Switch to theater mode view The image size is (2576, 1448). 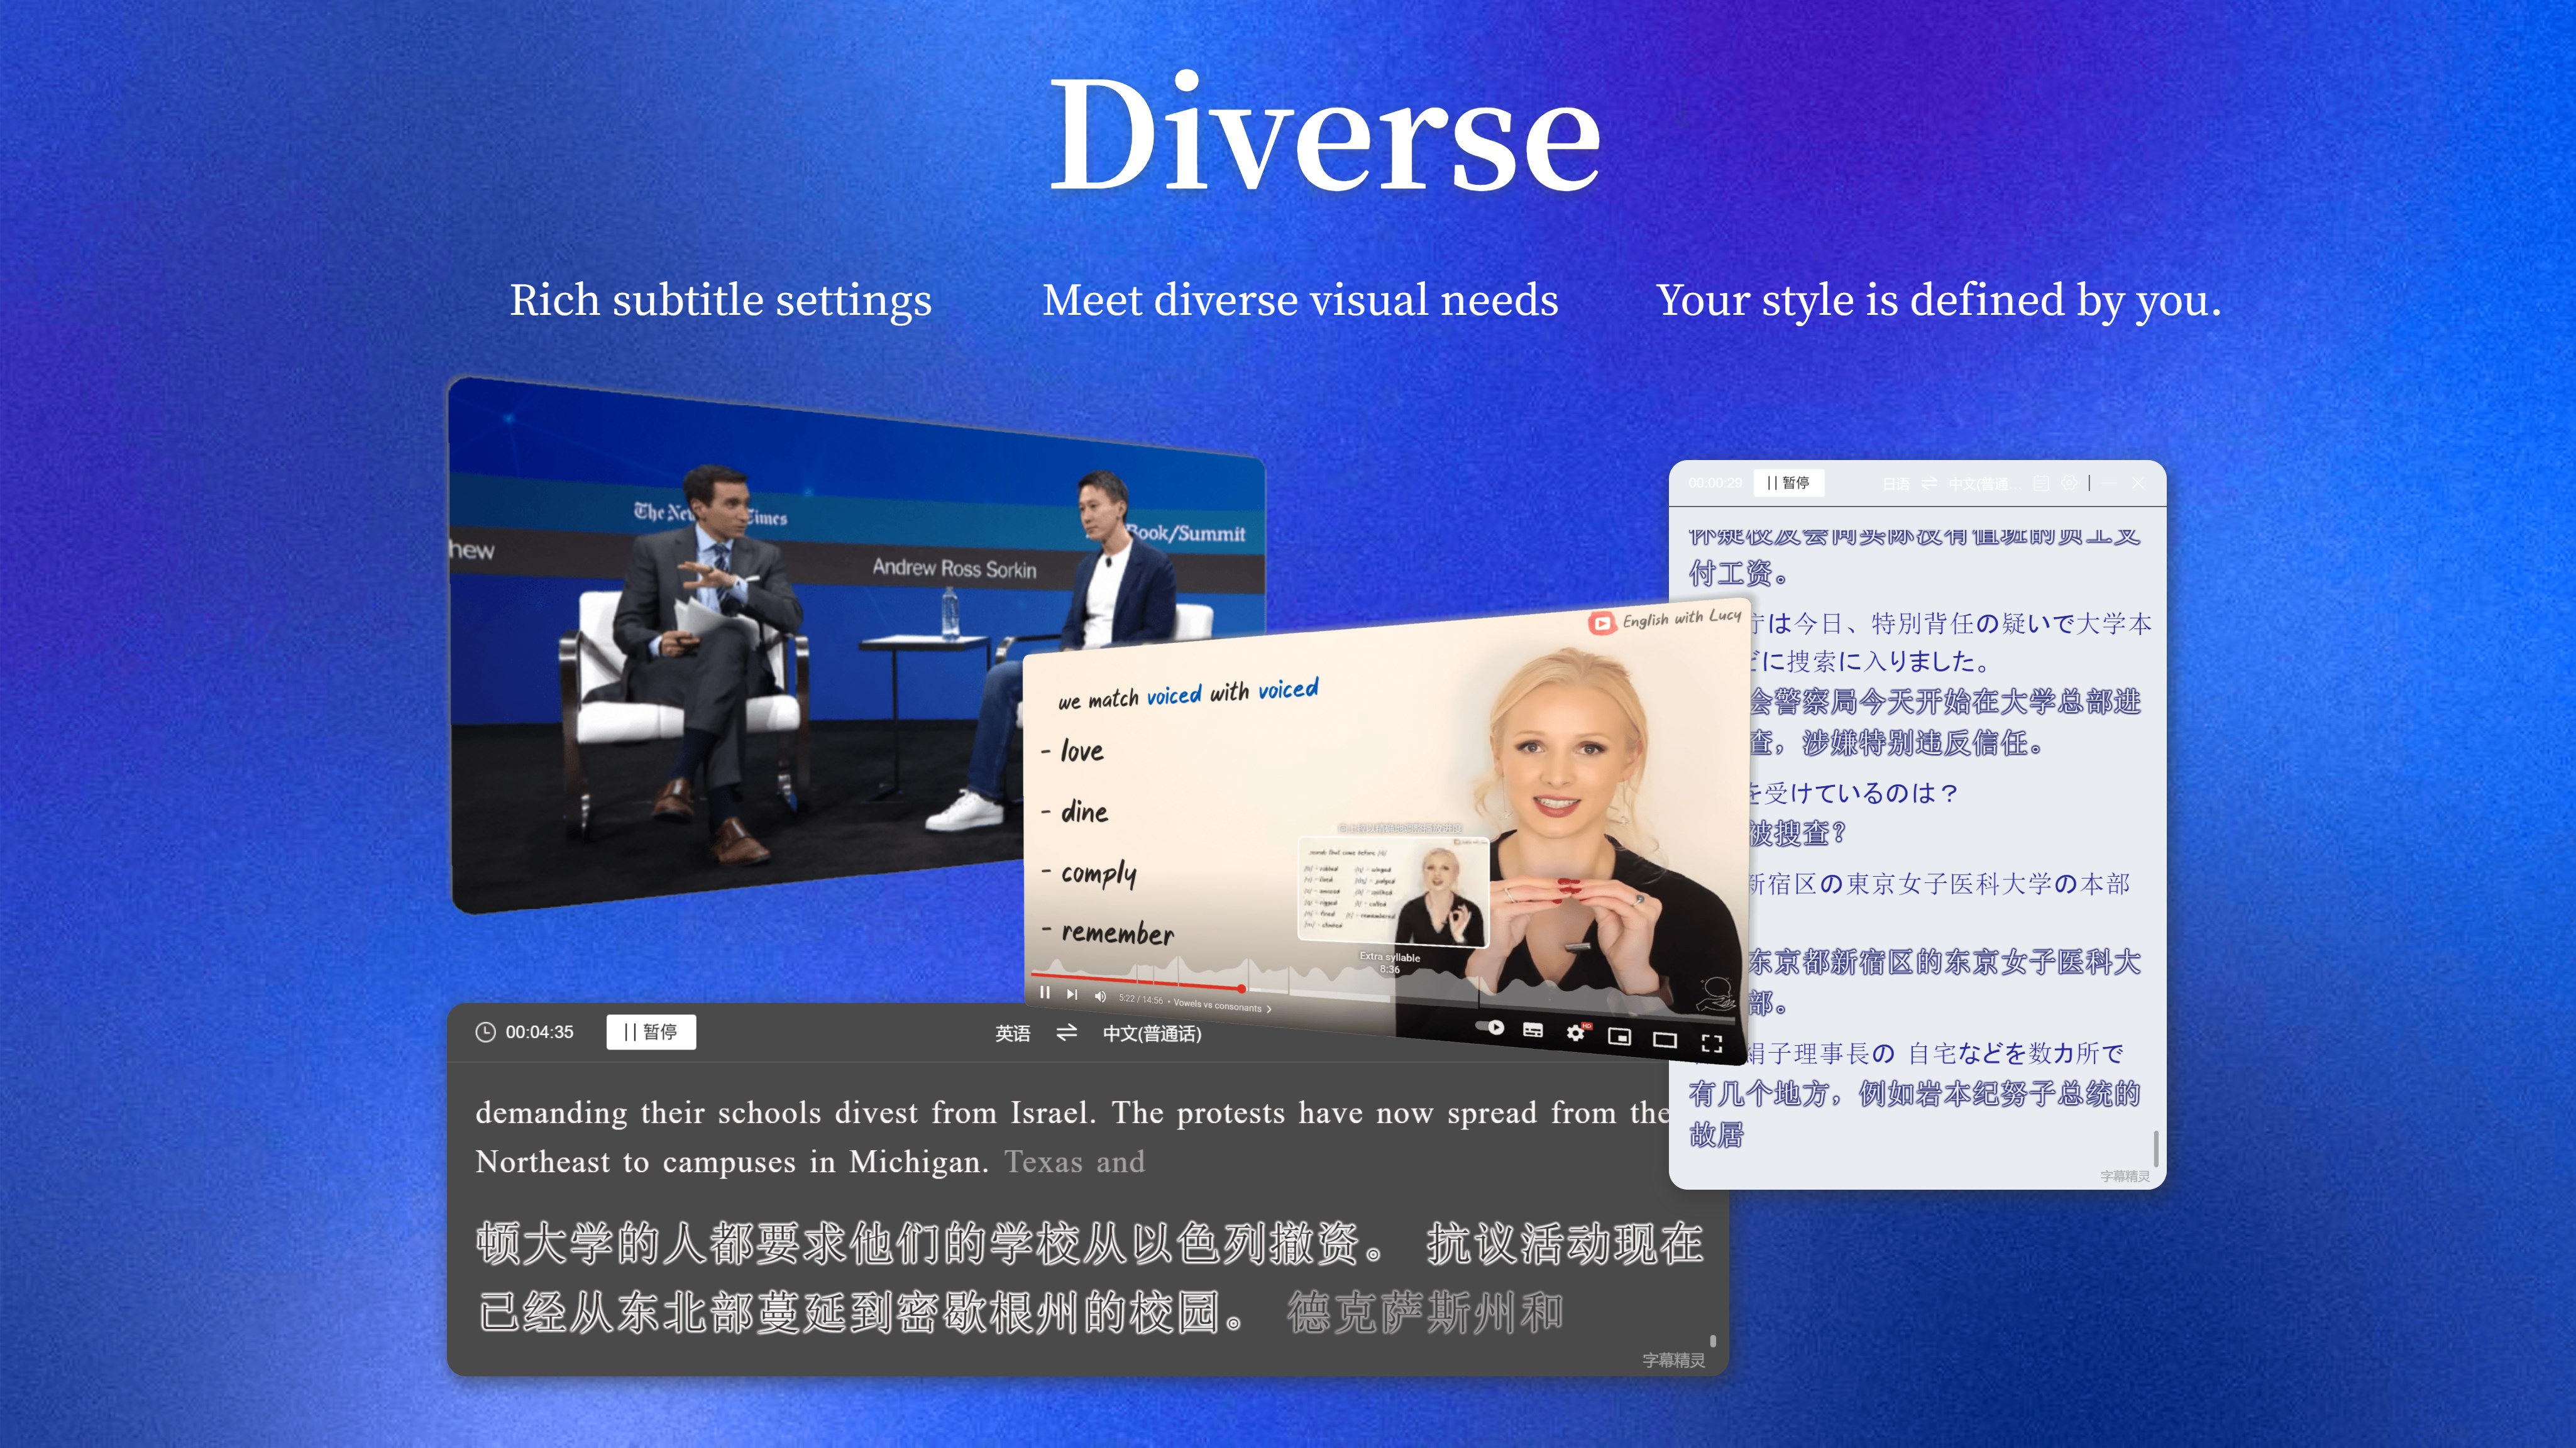point(1664,1040)
